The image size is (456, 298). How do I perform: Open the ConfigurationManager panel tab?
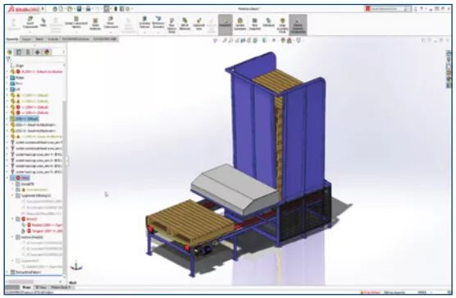click(28, 52)
